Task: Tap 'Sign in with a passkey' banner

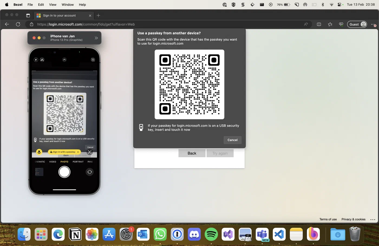Action: coord(64,152)
